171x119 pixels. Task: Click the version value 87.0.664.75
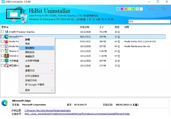click(x=81, y=105)
